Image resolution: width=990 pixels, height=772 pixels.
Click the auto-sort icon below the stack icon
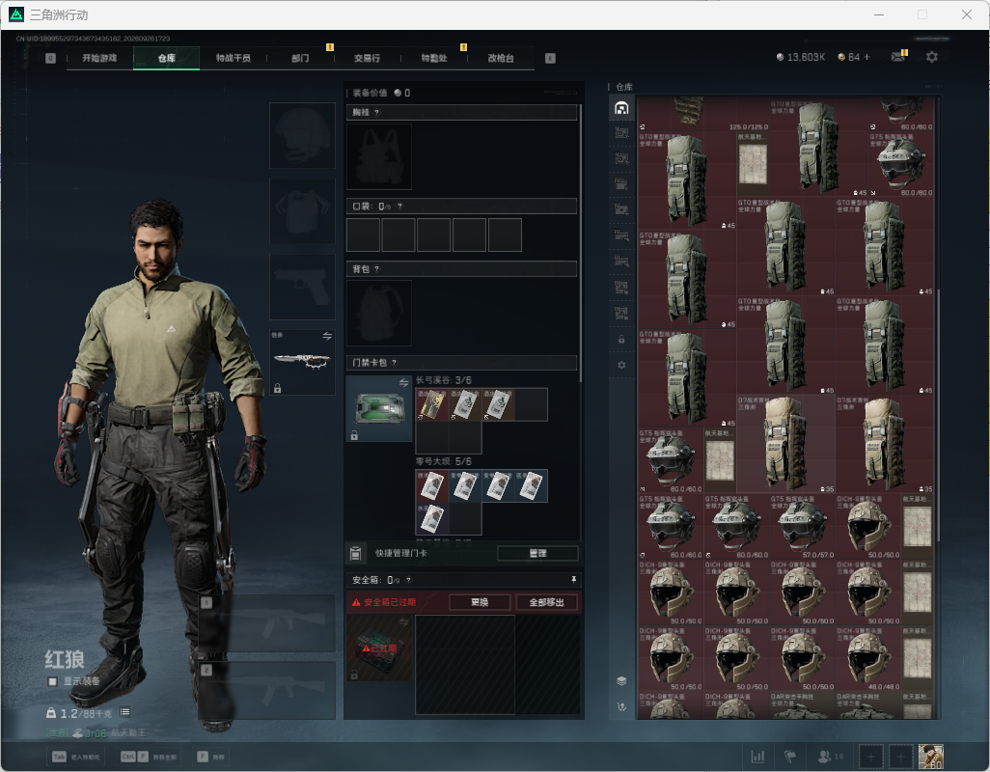coord(621,707)
